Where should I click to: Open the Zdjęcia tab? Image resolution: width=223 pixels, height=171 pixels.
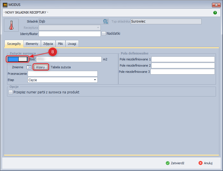pyautogui.click(x=48, y=44)
